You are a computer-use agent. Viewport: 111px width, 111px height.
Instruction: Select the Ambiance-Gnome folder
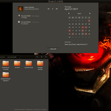[6, 65]
